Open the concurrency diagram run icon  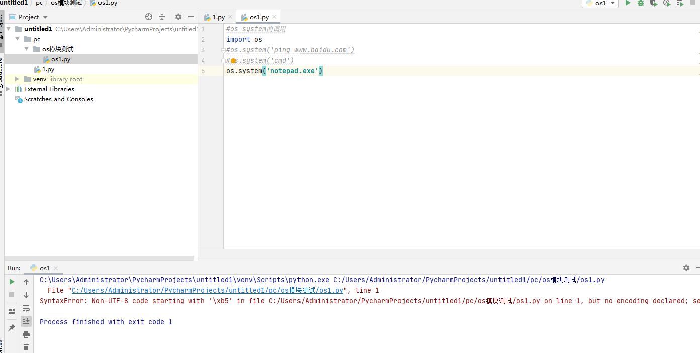[680, 3]
